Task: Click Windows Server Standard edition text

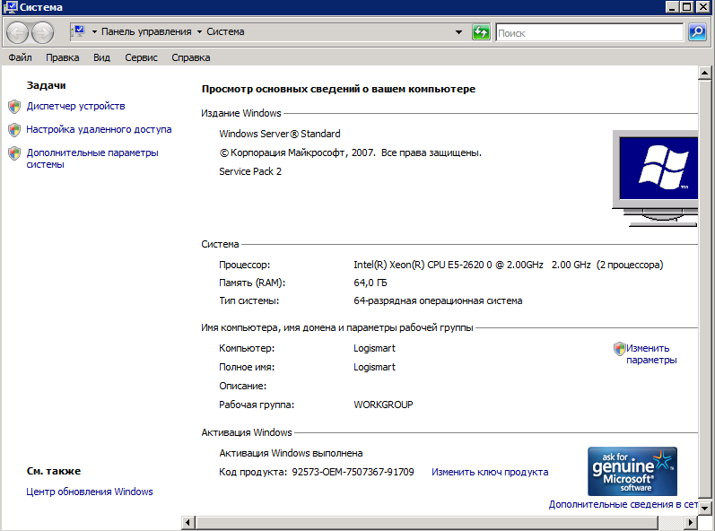Action: 280,134
